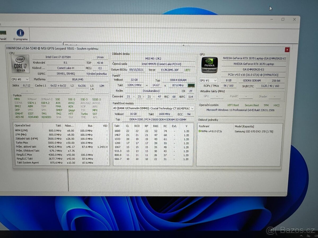Select the Samsung SSD 970 EVO drive entry

(x=254, y=131)
